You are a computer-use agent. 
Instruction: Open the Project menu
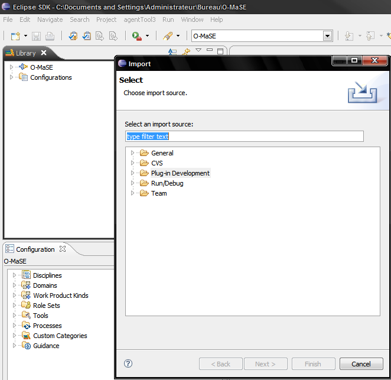106,20
